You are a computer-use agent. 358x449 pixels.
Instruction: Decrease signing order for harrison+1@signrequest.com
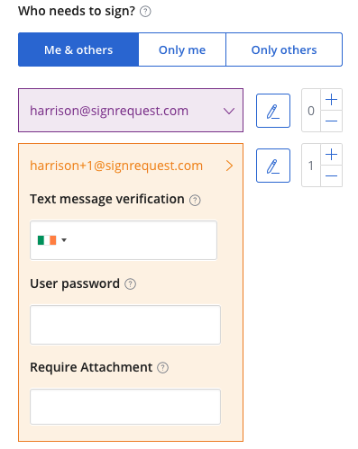[331, 175]
